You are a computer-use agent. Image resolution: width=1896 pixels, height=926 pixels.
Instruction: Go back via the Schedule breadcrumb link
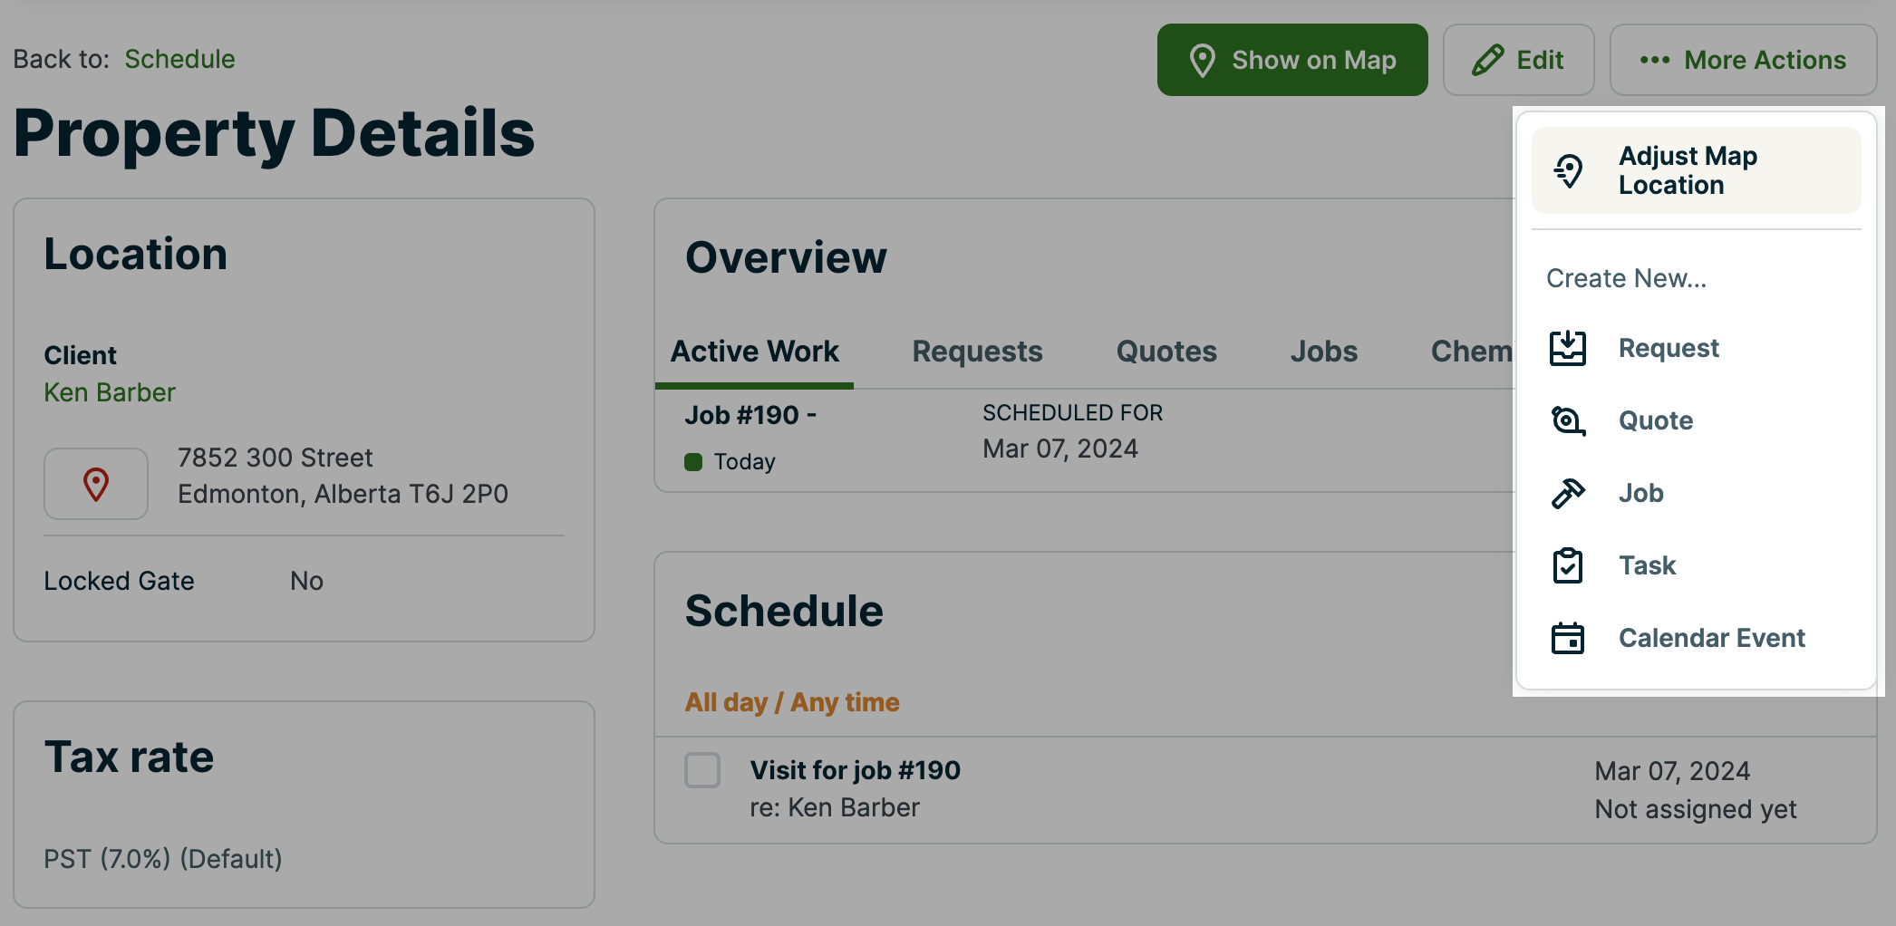tap(179, 59)
